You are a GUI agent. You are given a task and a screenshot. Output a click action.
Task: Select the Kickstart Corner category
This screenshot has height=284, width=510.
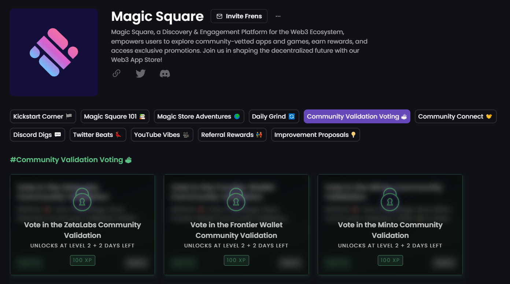coord(43,116)
